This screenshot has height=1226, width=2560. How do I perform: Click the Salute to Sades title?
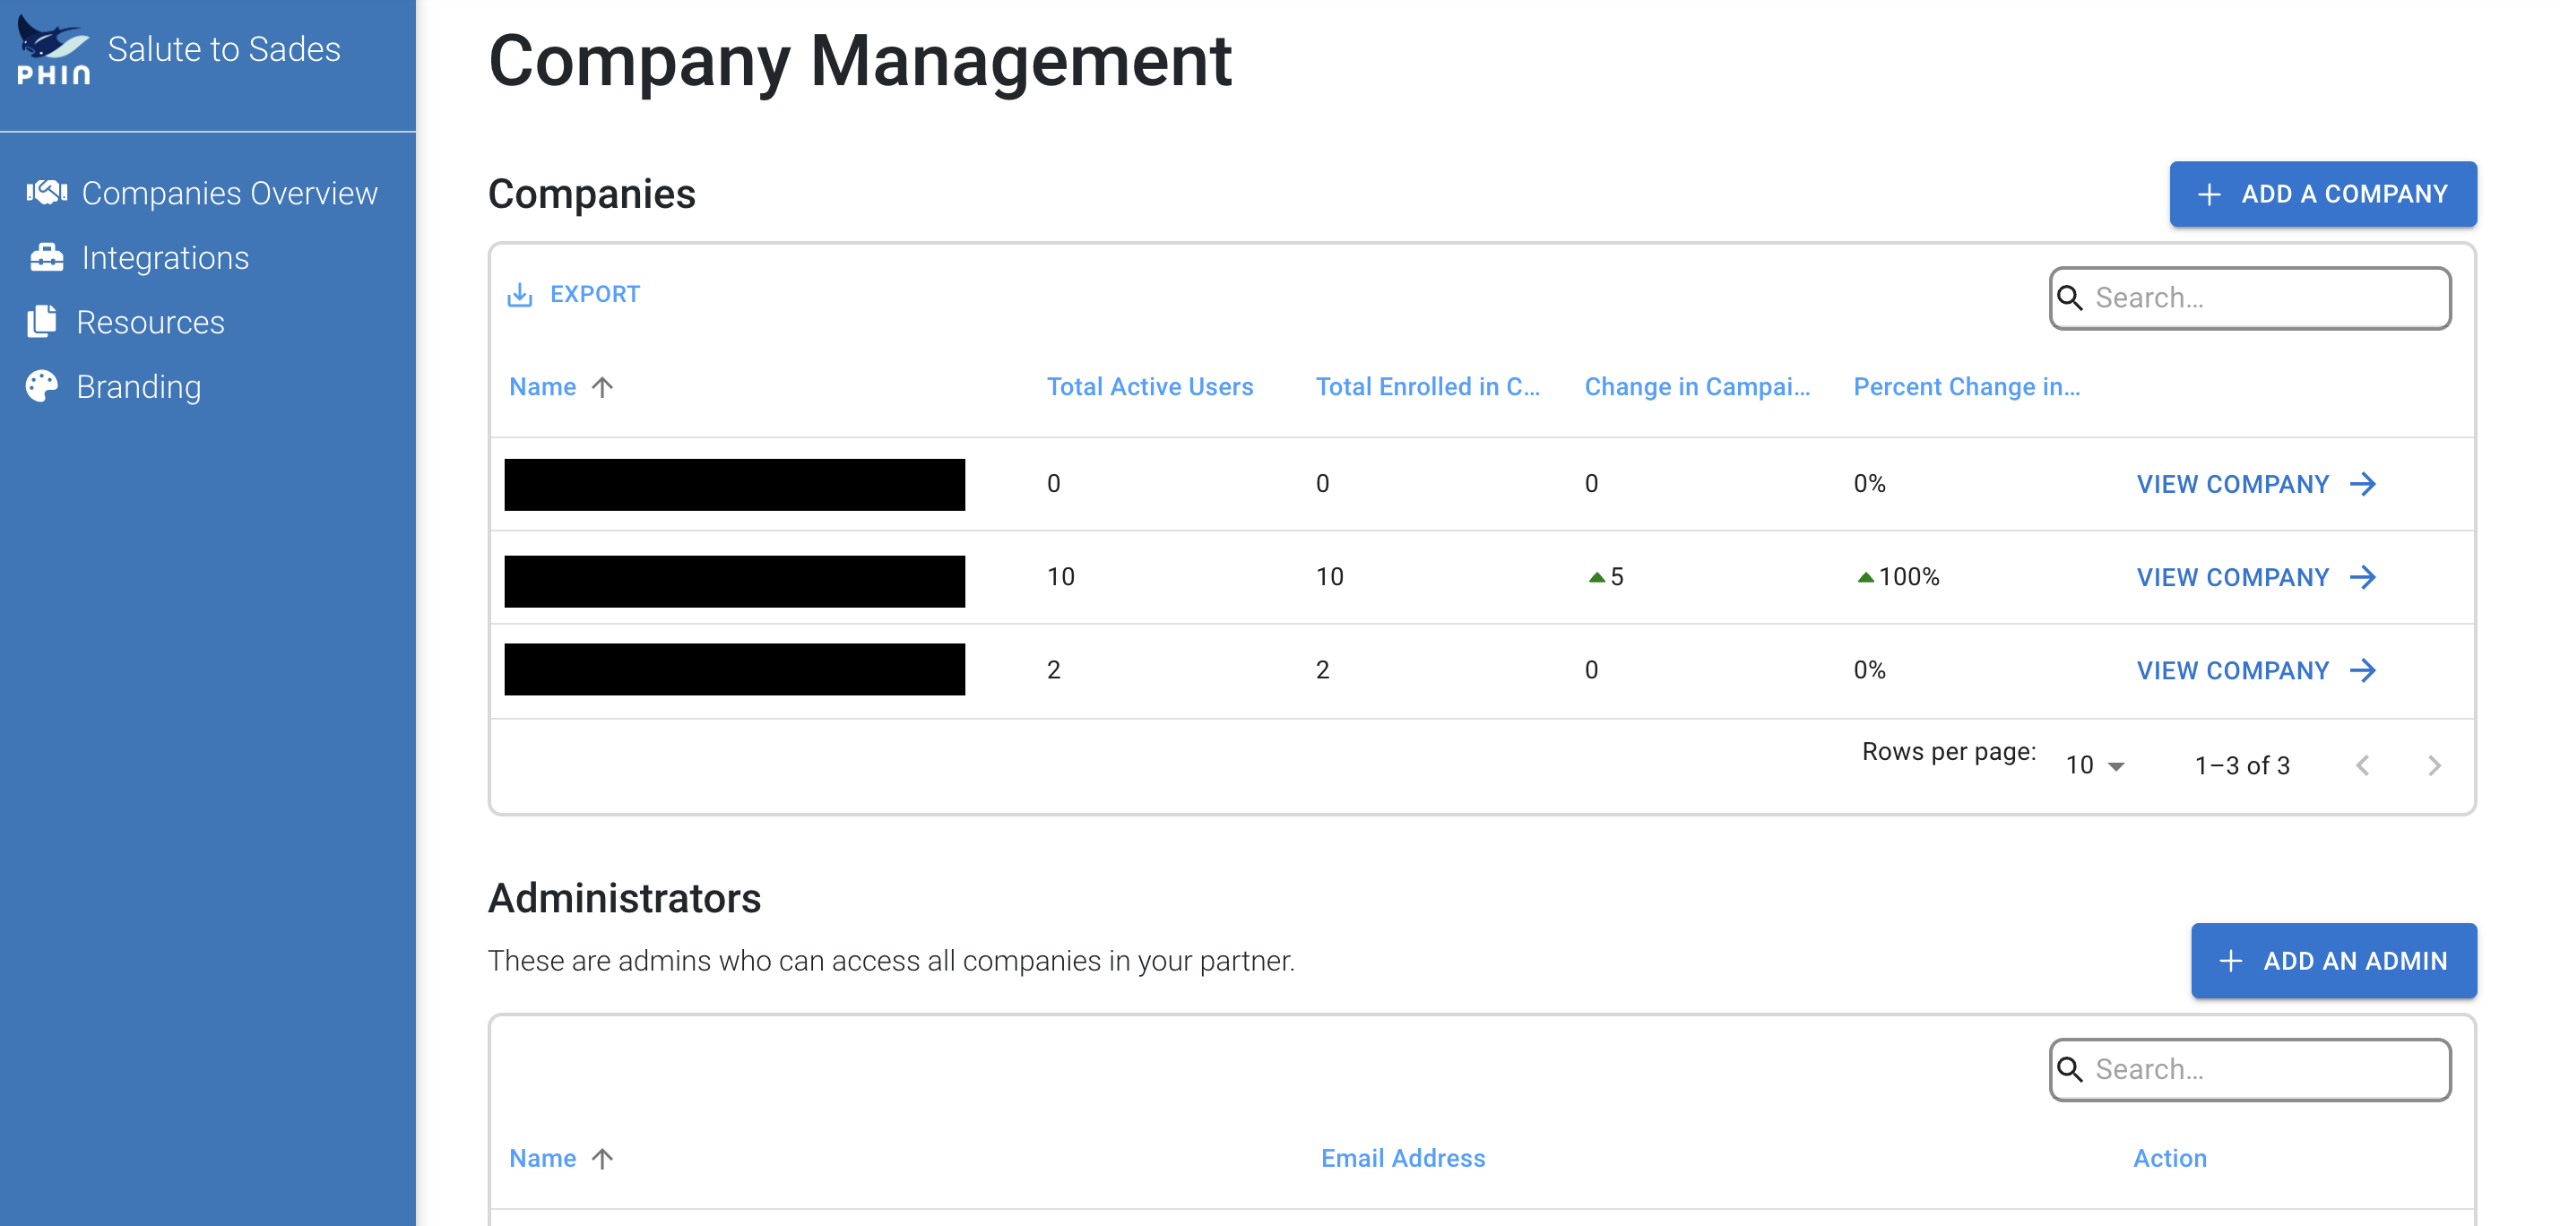[223, 48]
